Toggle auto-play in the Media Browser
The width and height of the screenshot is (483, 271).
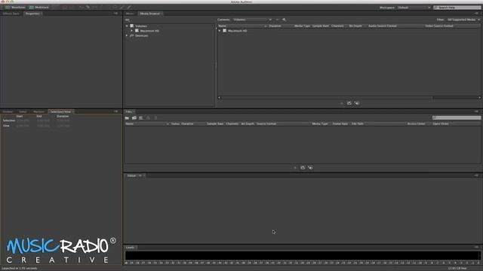click(357, 104)
